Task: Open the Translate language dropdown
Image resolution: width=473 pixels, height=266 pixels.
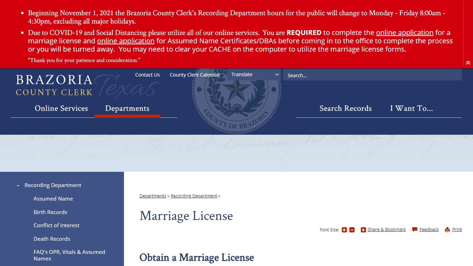Action: coord(254,74)
